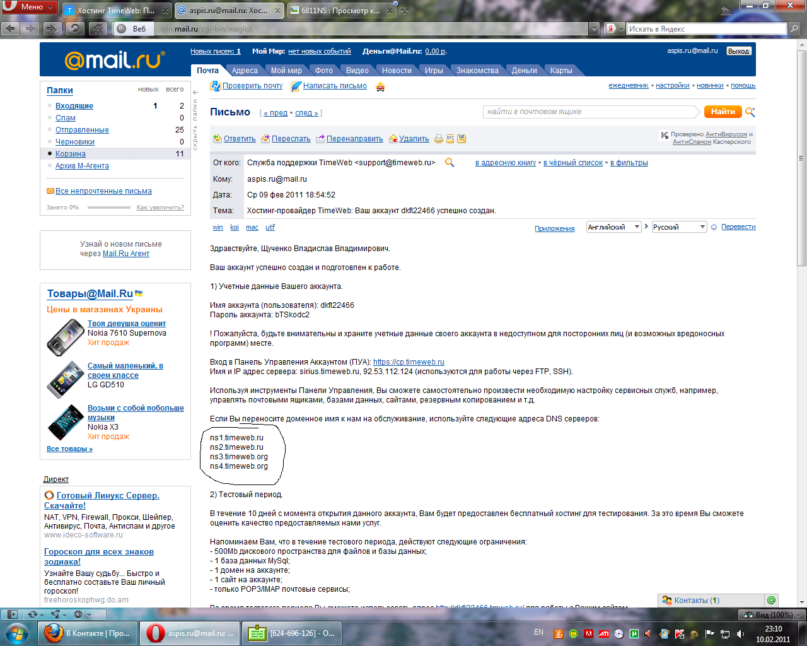Open the Русский target language dropdown
Viewport: 807px width, 646px height.
679,227
